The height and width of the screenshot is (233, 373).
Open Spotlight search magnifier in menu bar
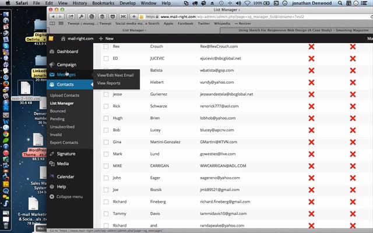coord(340,3)
